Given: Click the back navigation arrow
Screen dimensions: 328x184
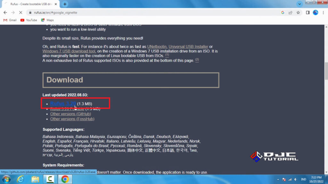Looking at the screenshot, I should pos(5,12).
